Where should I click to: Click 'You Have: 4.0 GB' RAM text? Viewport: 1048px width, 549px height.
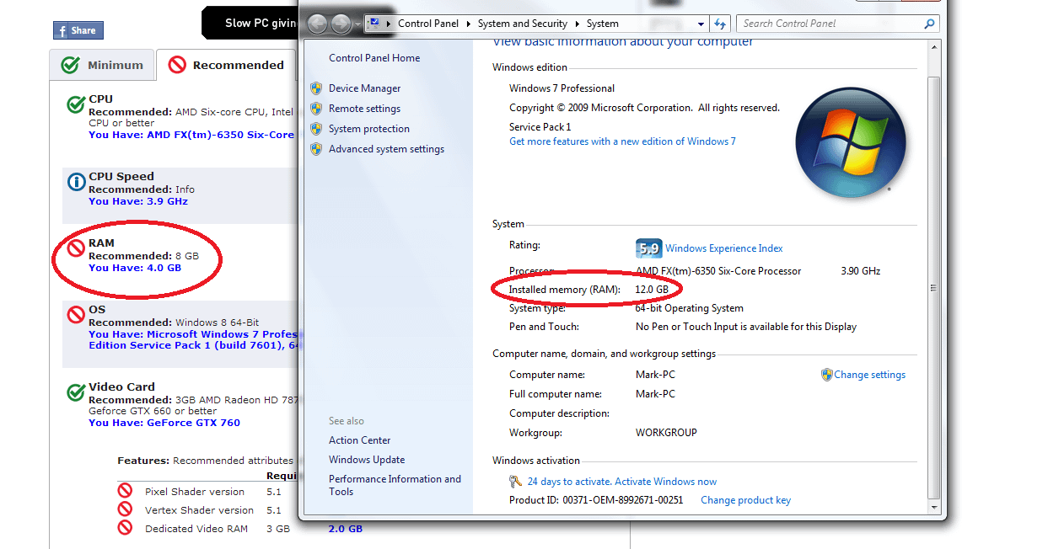(135, 268)
